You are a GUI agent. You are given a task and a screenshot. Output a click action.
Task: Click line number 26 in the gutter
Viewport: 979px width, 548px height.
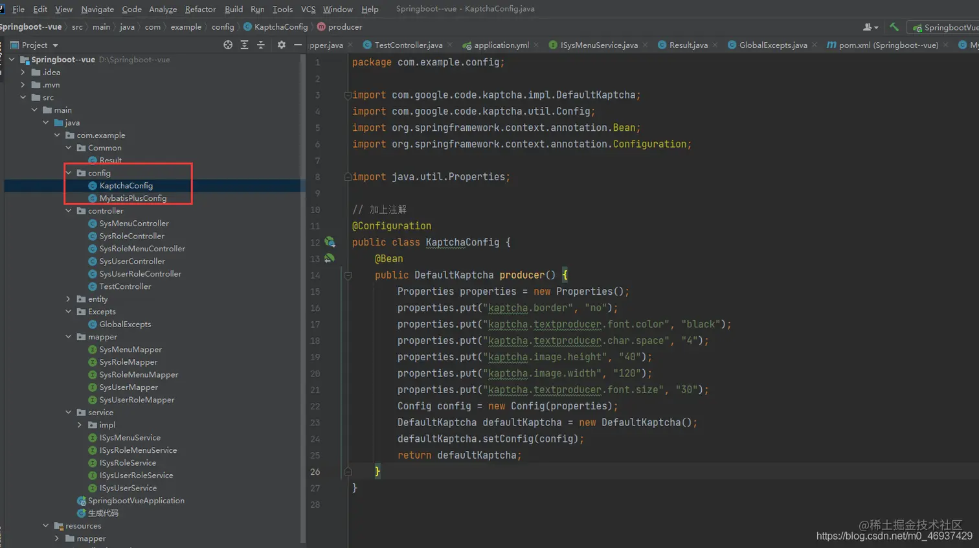[315, 472]
